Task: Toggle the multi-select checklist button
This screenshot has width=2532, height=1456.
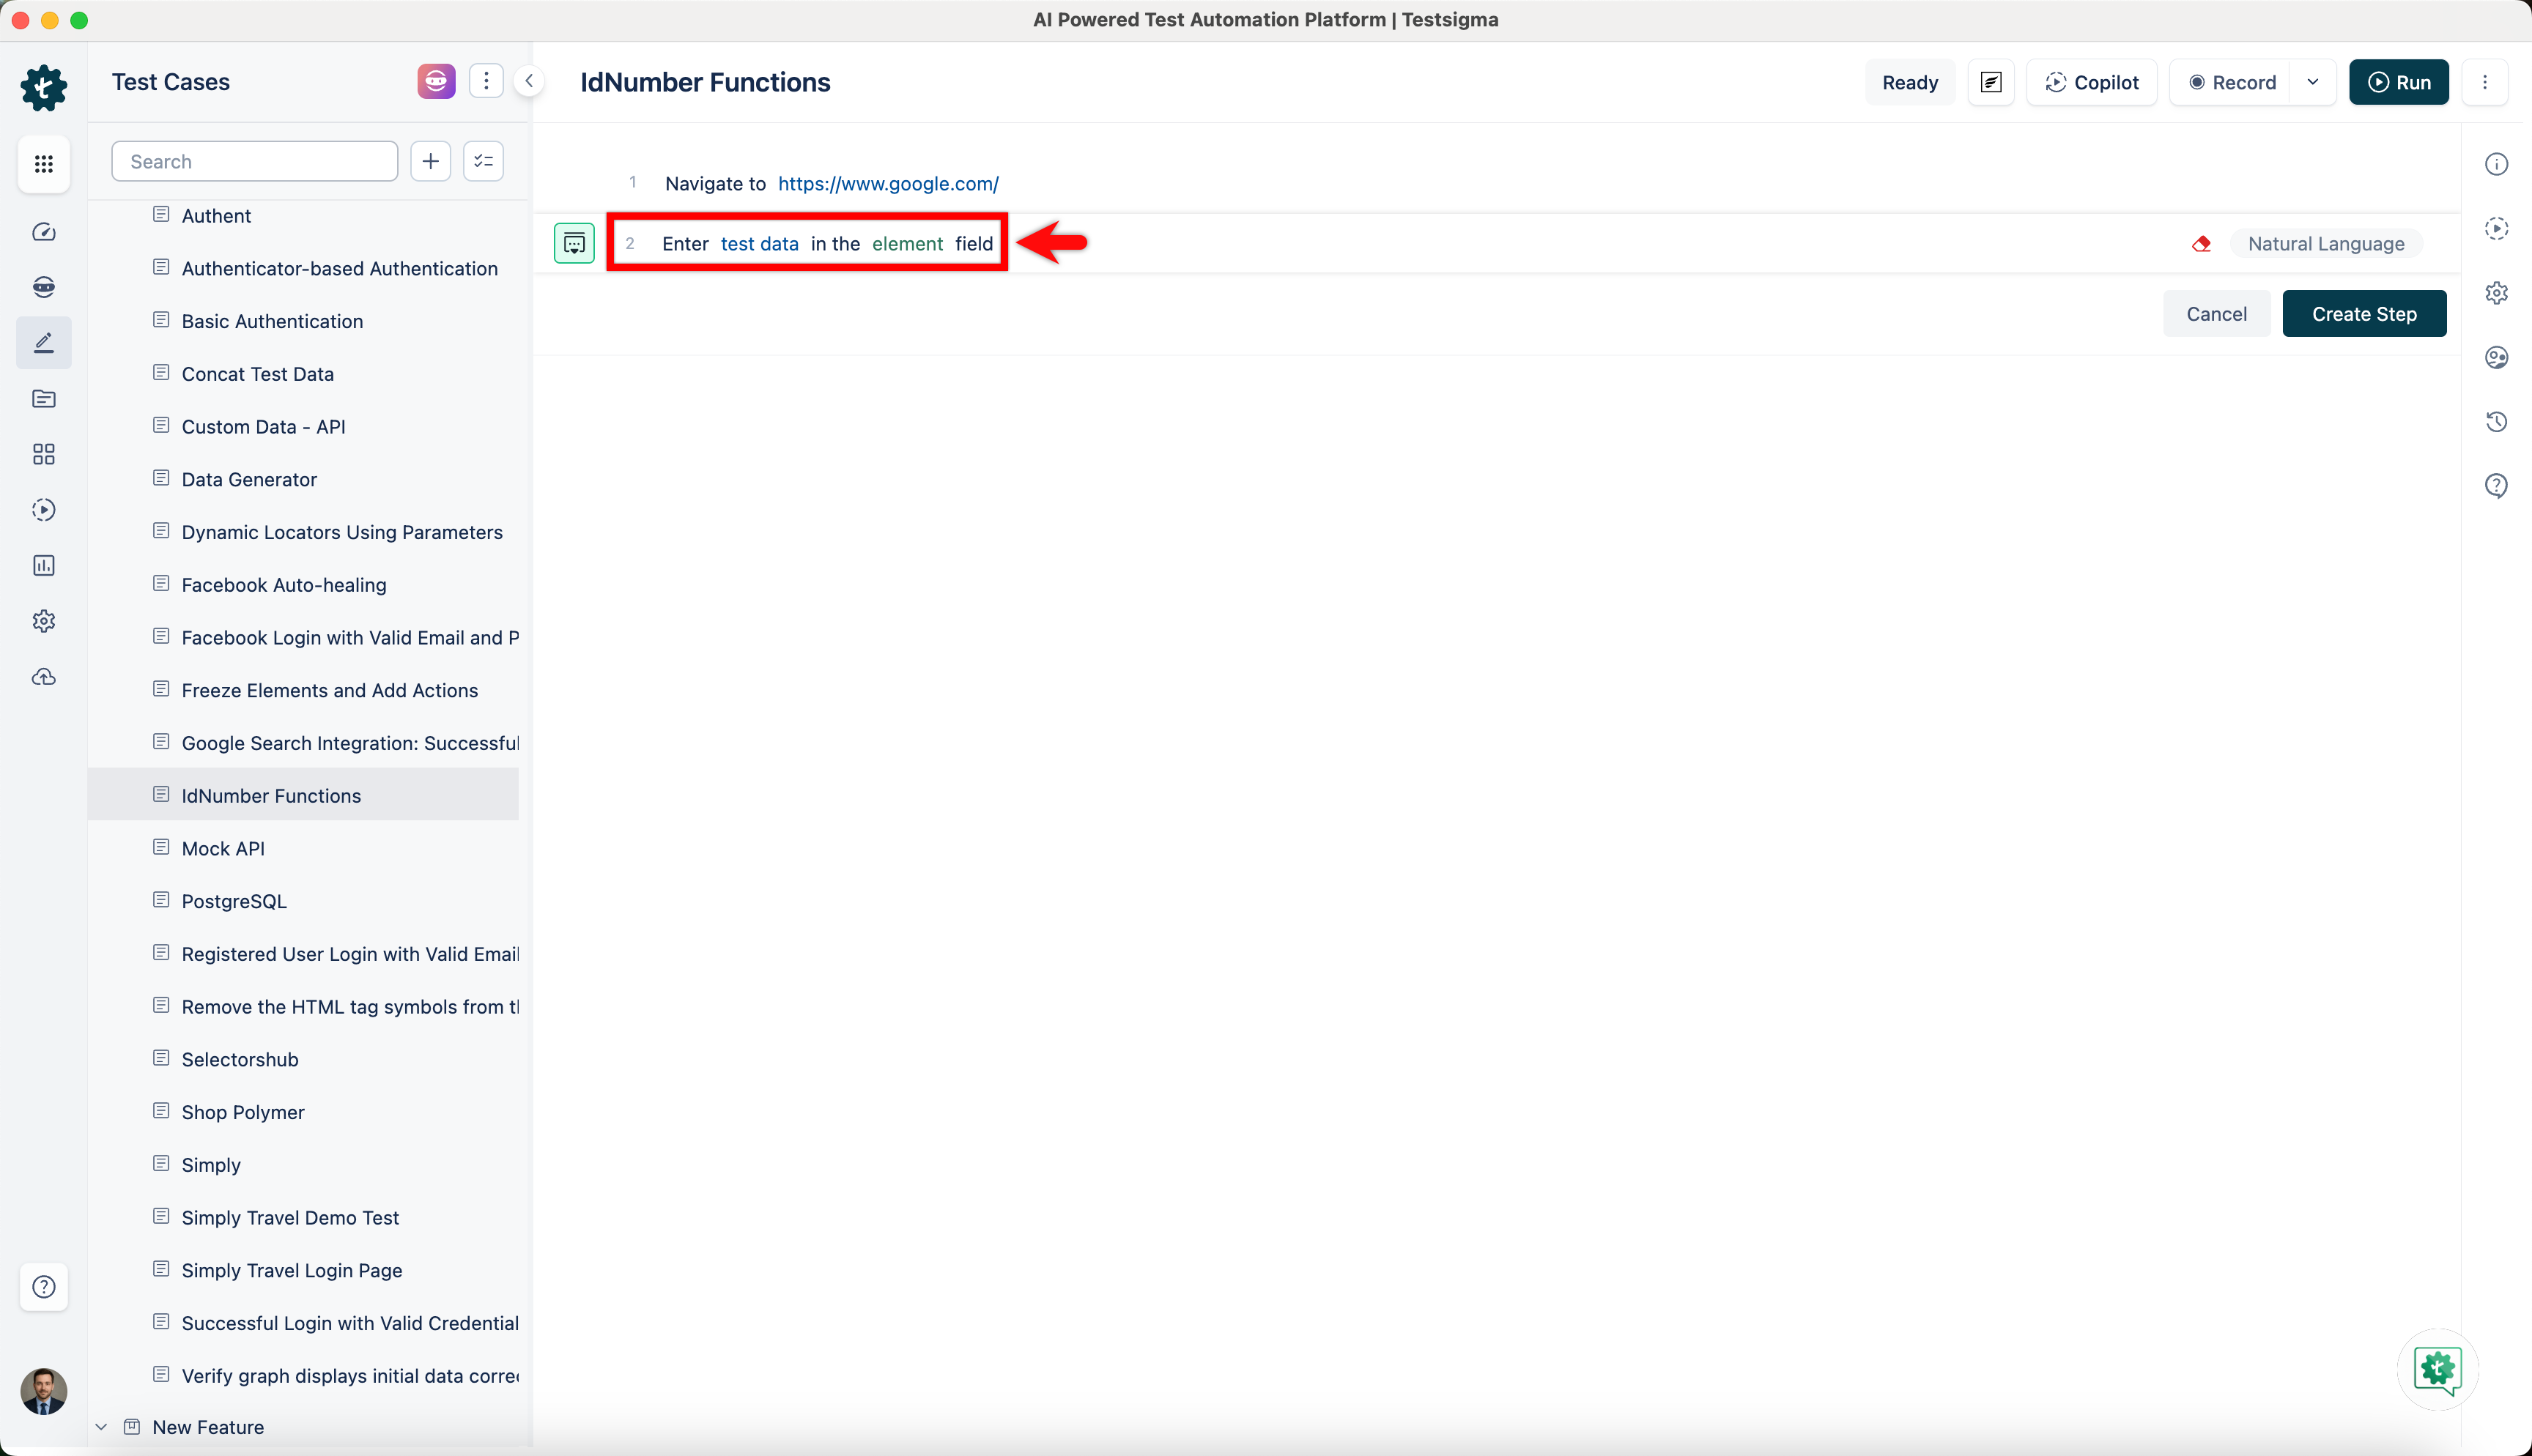Action: (x=484, y=161)
